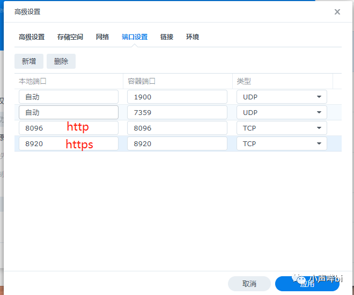Click the 本地端口 column header
Image resolution: width=354 pixels, height=295 pixels.
(x=69, y=81)
